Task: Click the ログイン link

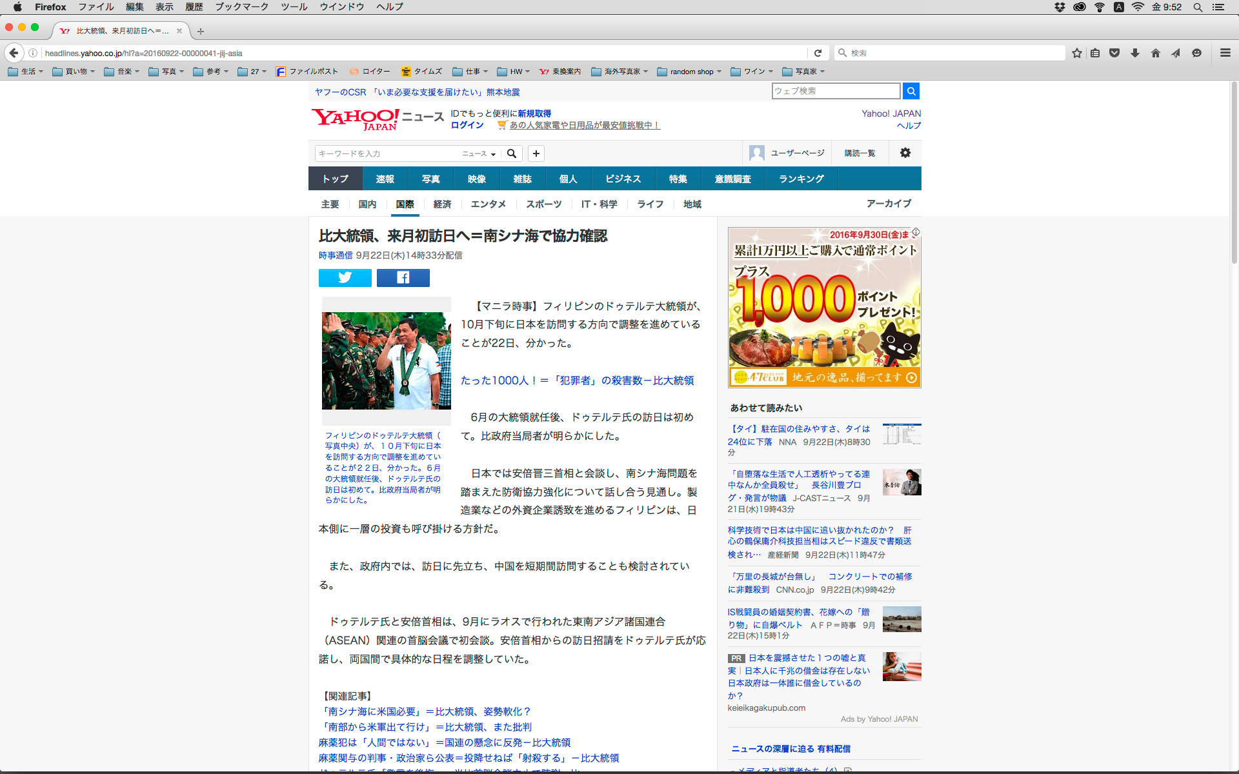Action: [x=467, y=125]
